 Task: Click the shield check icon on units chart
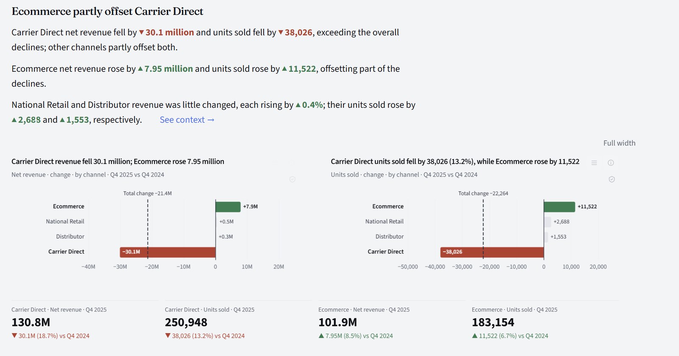pyautogui.click(x=612, y=179)
